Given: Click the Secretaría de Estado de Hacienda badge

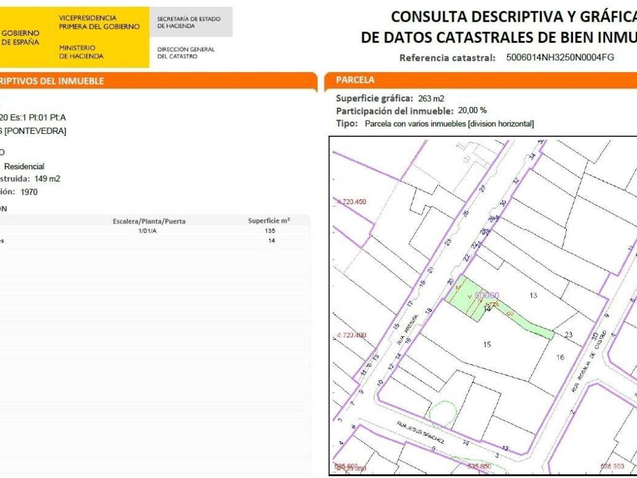Looking at the screenshot, I should click(192, 22).
